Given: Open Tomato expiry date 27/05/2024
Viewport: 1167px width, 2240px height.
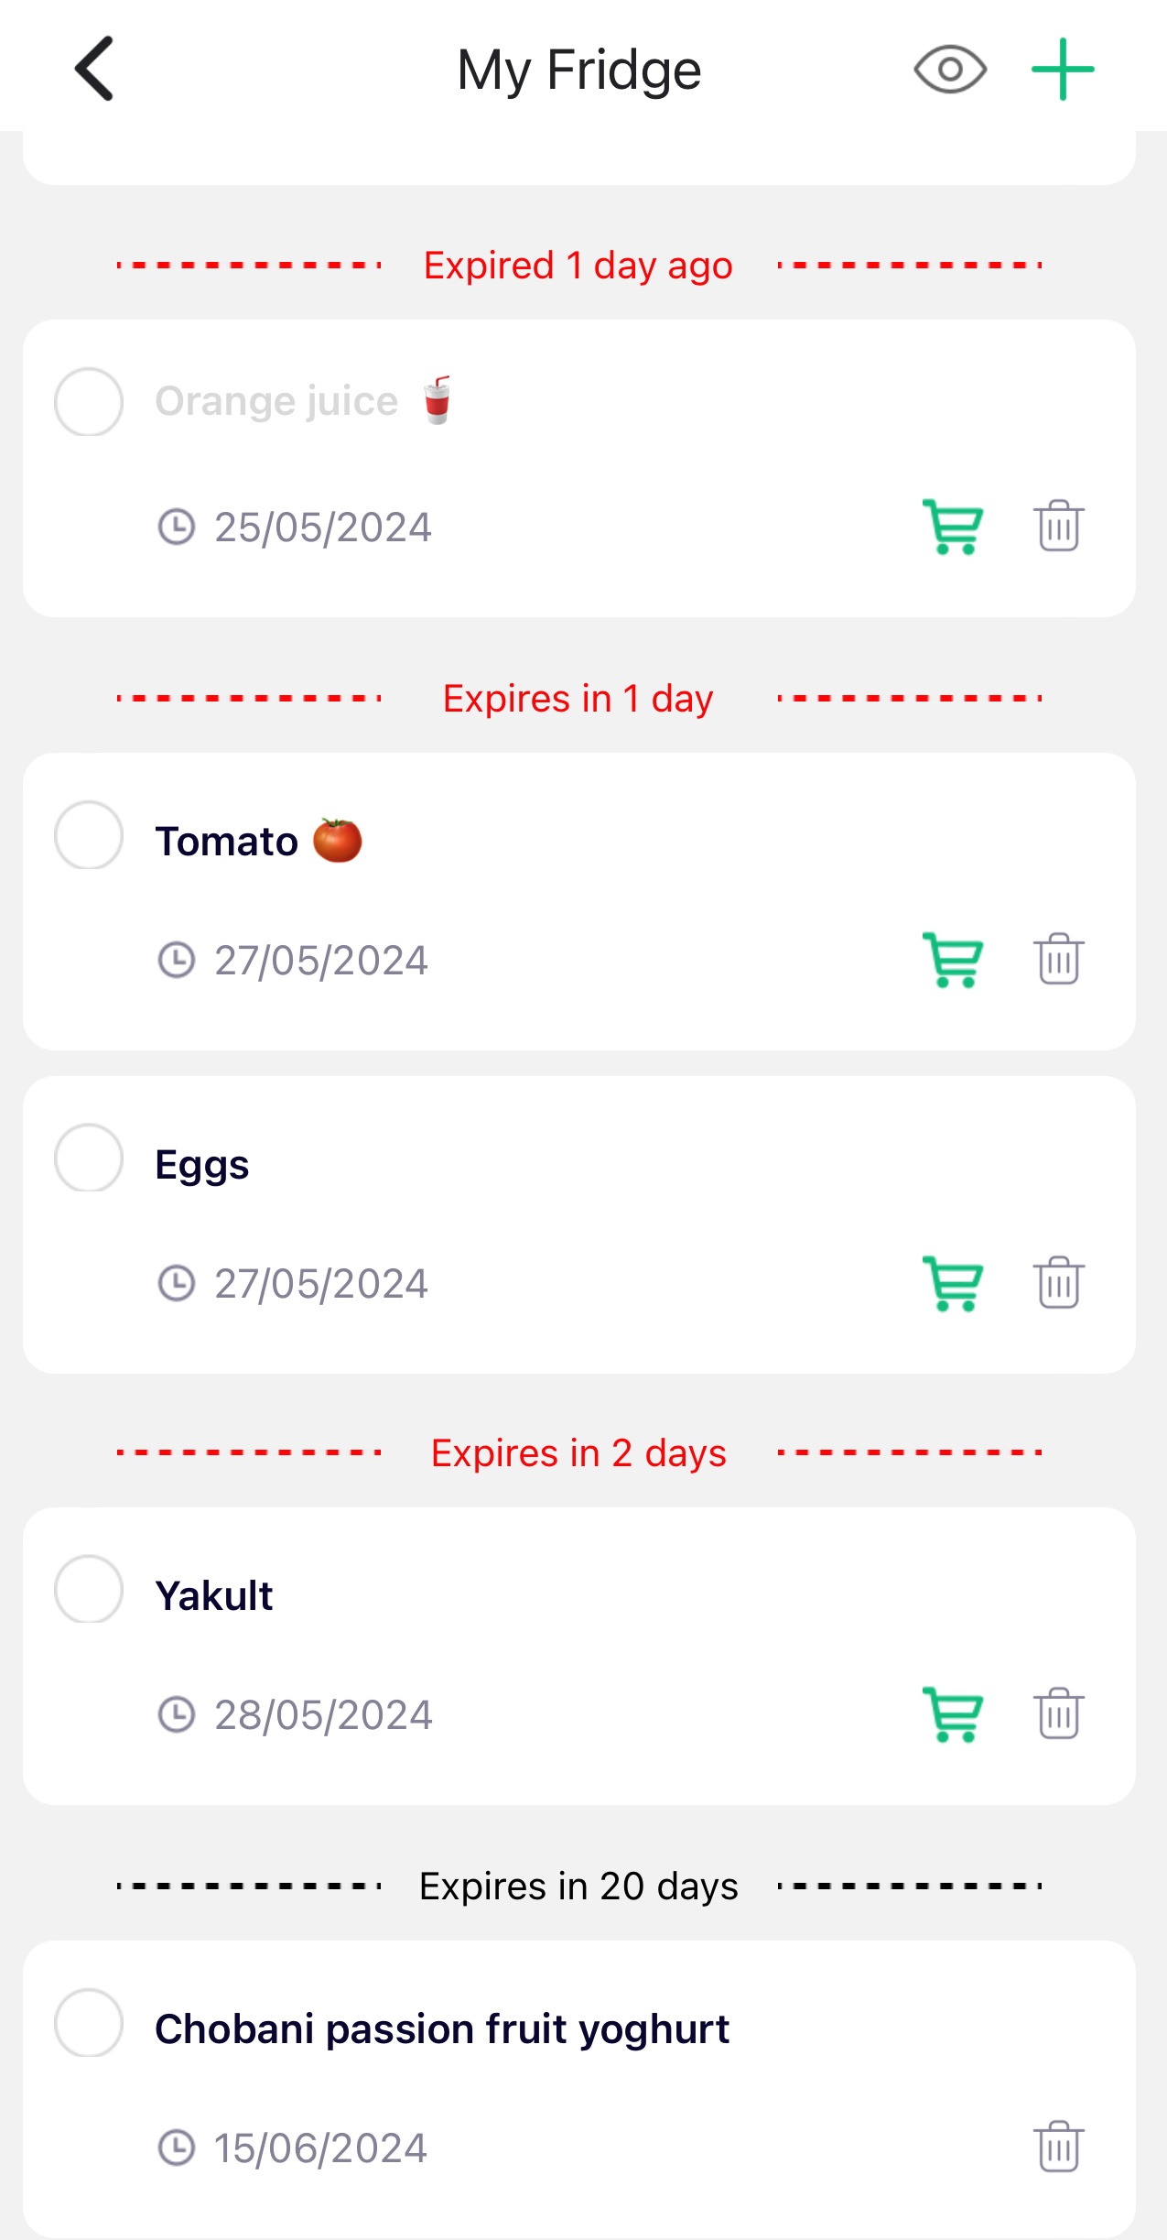Looking at the screenshot, I should 320,961.
